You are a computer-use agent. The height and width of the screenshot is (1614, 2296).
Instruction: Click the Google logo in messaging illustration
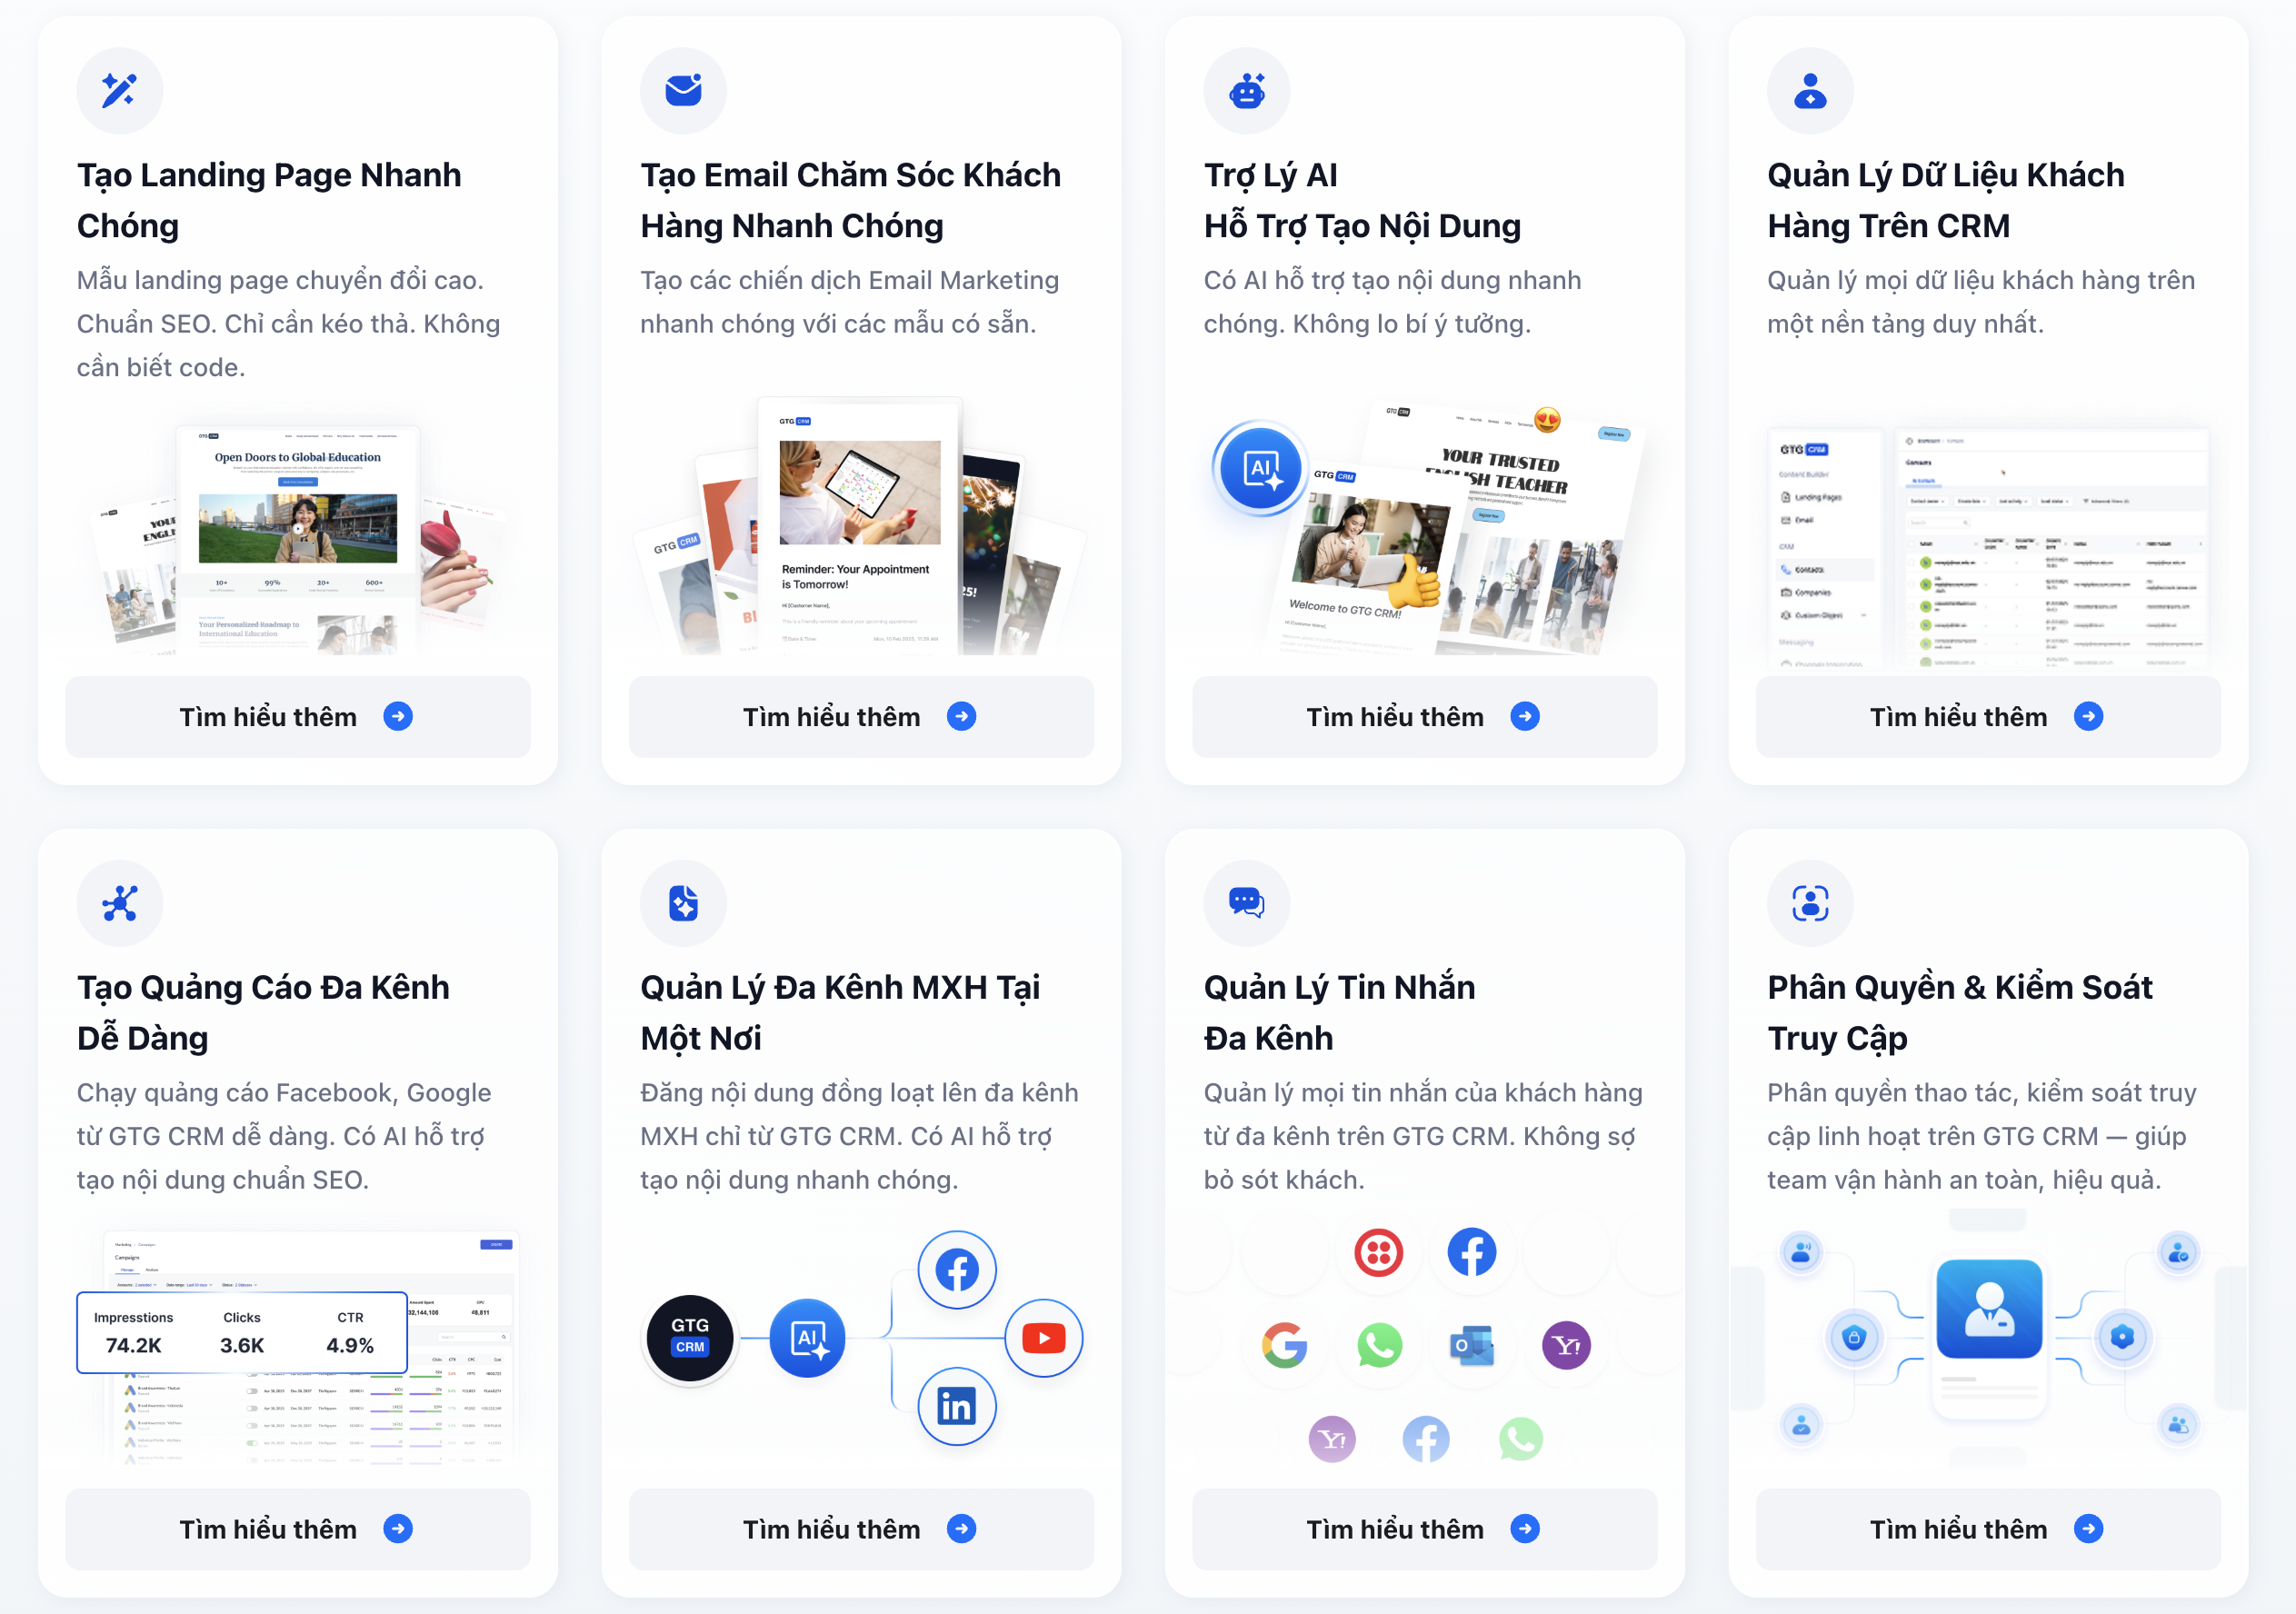click(x=1284, y=1345)
